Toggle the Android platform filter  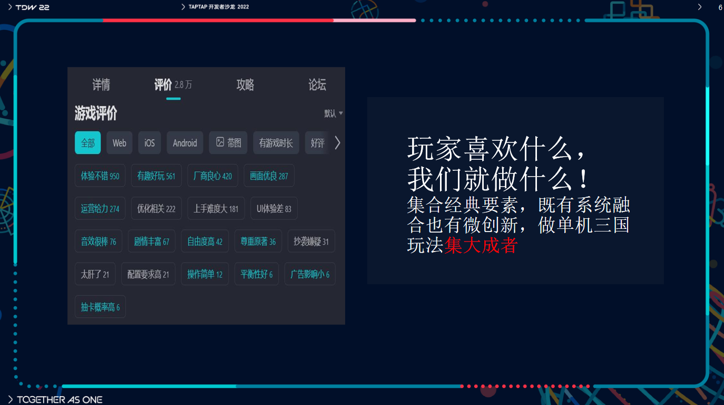coord(185,143)
